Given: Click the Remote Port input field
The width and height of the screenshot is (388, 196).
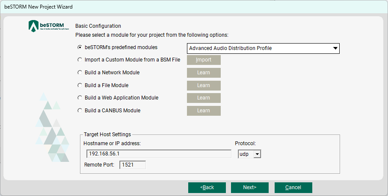Looking at the screenshot, I should coord(133,165).
